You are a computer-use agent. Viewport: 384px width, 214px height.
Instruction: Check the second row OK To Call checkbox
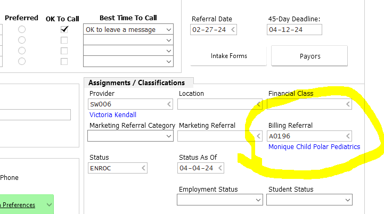coord(64,40)
